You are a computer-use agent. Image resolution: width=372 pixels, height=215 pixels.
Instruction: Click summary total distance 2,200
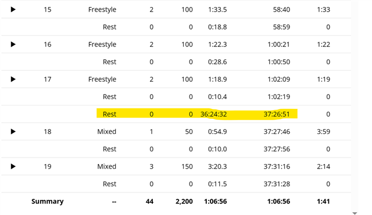pos(184,201)
